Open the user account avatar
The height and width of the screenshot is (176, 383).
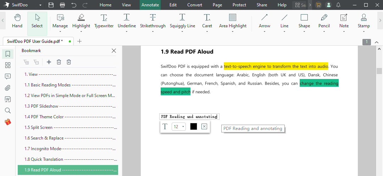pyautogui.click(x=328, y=5)
